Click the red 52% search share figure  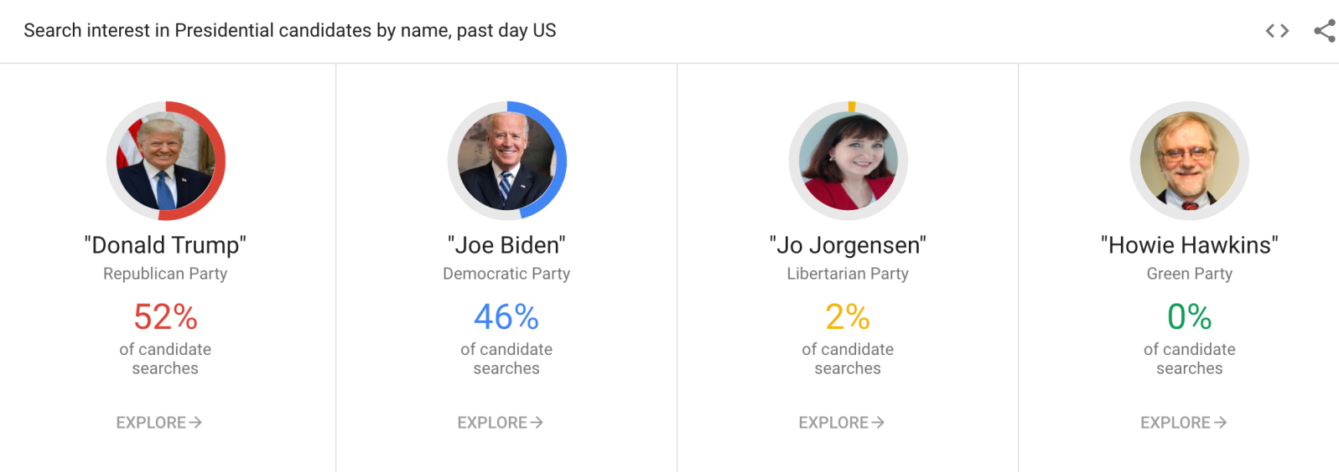pyautogui.click(x=165, y=317)
